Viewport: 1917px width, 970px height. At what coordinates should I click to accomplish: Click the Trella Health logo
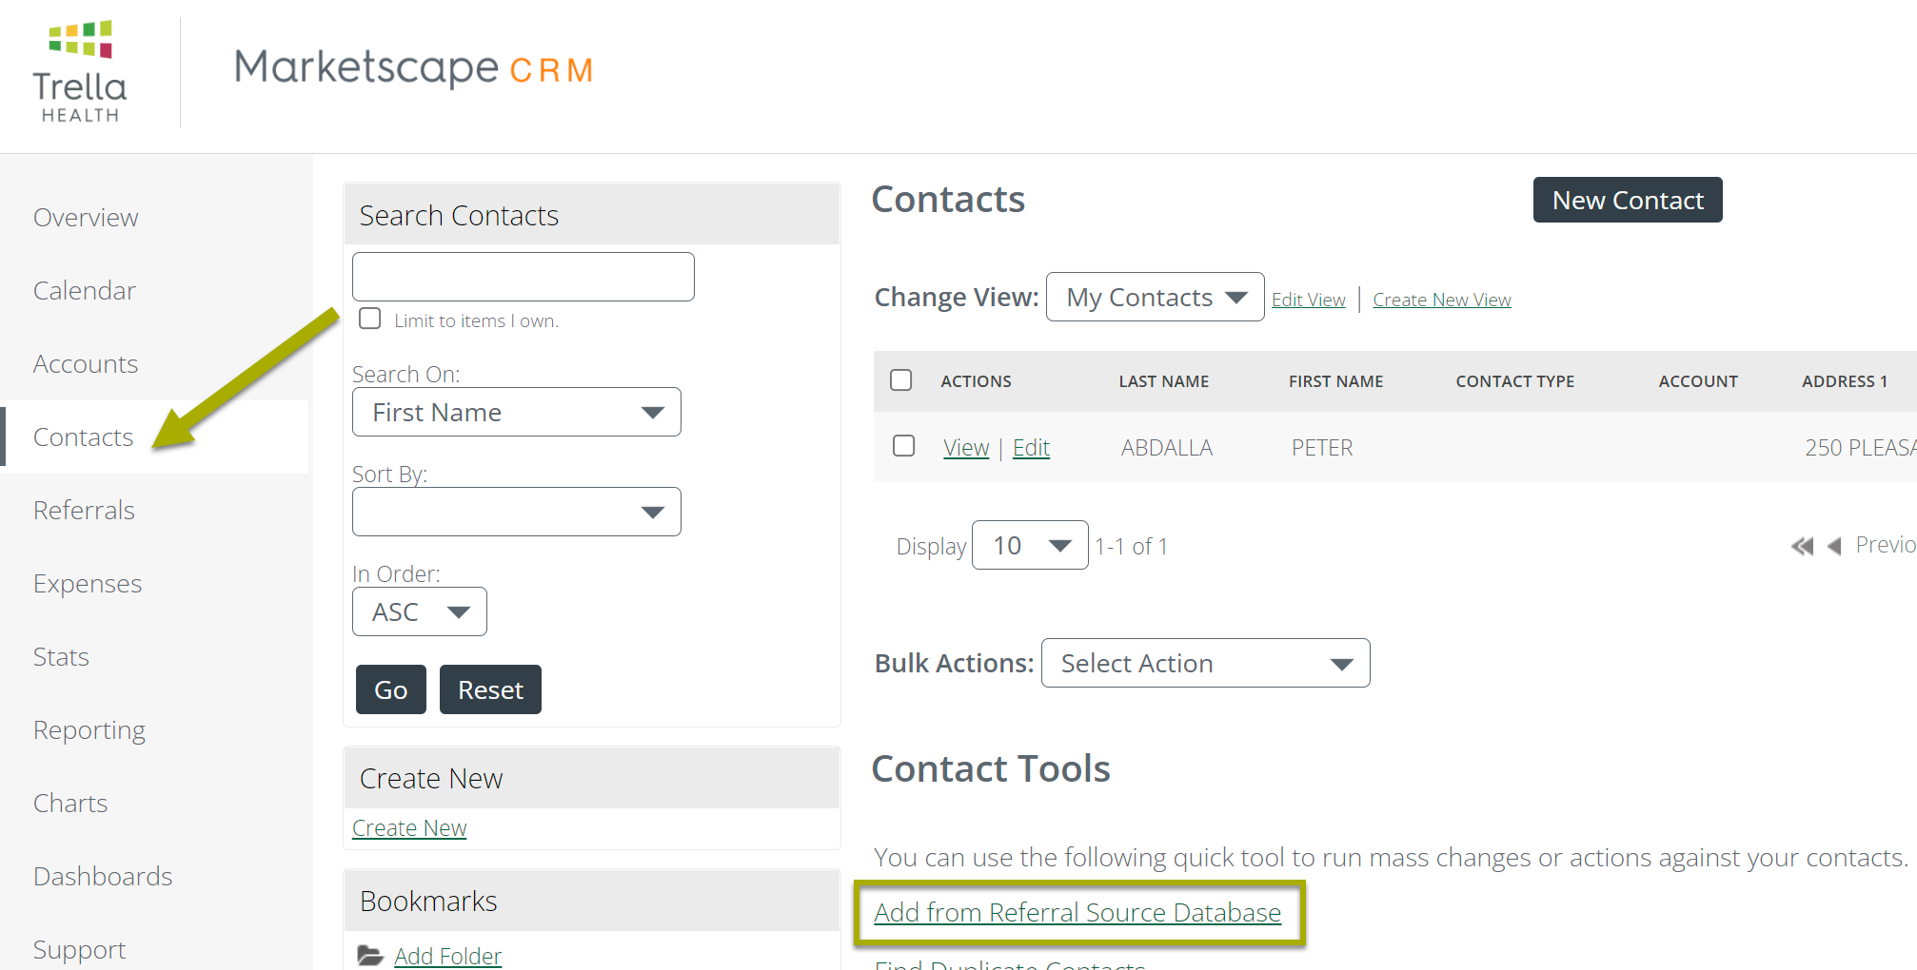click(x=80, y=71)
